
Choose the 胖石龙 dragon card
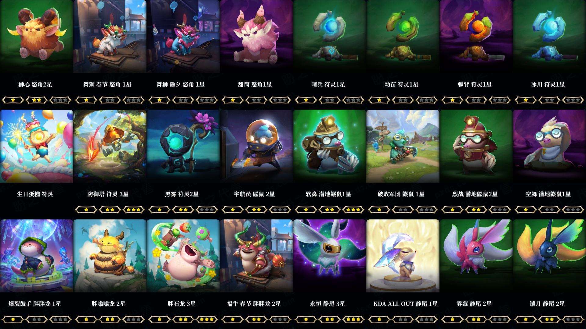(183, 256)
